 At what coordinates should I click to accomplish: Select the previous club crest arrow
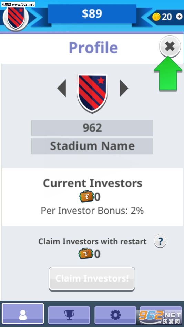[62, 88]
